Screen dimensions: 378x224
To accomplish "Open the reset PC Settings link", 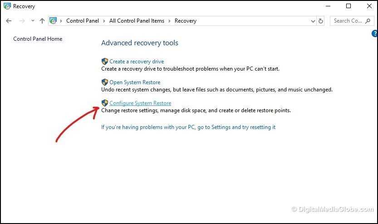I will pyautogui.click(x=188, y=127).
